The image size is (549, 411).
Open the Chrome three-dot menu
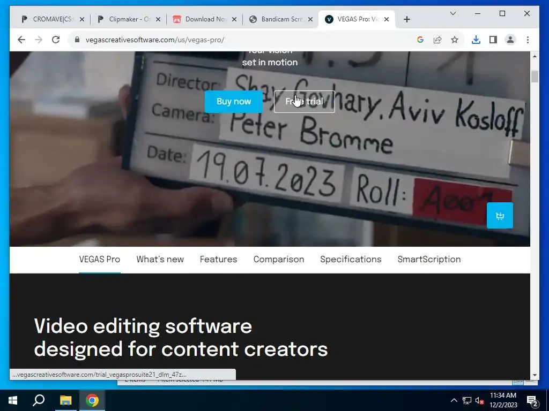(528, 40)
